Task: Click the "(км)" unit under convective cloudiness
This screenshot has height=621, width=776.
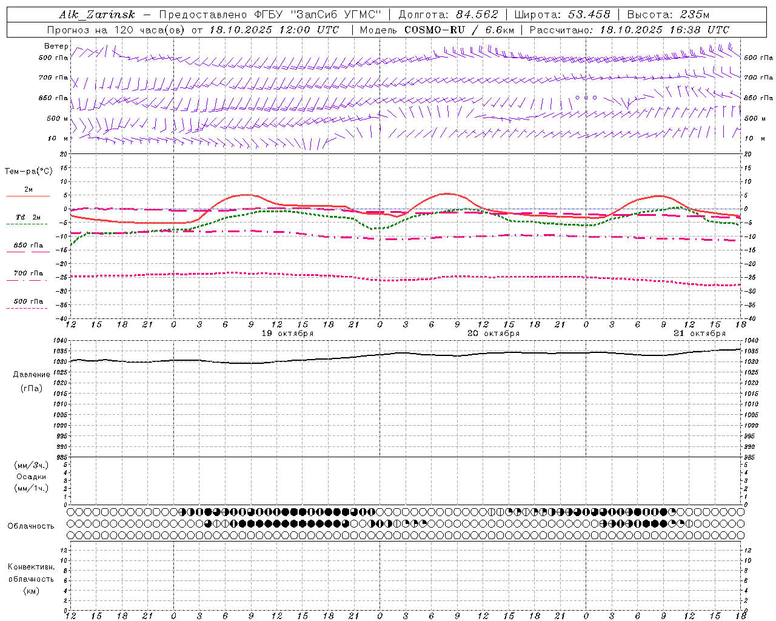Action: click(x=32, y=591)
